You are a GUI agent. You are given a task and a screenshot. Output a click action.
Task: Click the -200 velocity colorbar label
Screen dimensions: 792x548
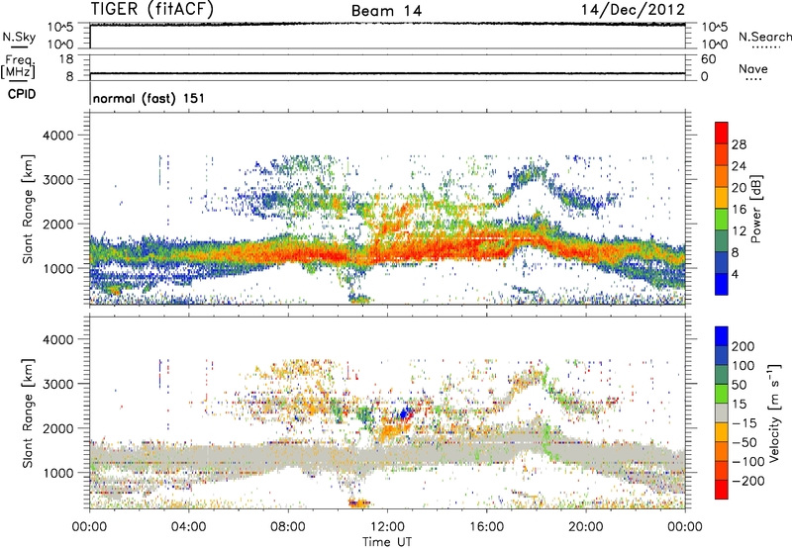(x=747, y=481)
